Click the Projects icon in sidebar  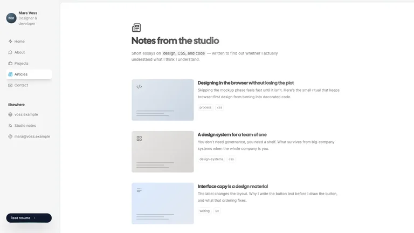coord(10,64)
